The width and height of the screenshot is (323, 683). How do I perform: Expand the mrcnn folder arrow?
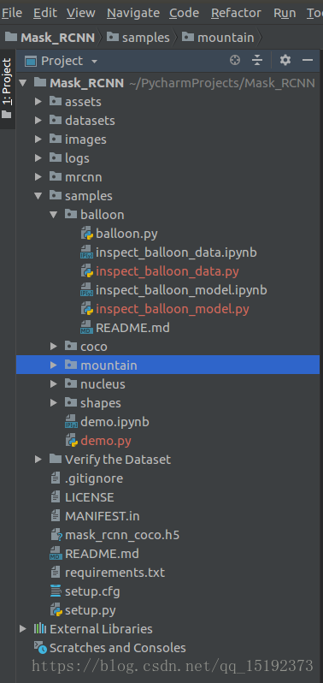point(38,177)
